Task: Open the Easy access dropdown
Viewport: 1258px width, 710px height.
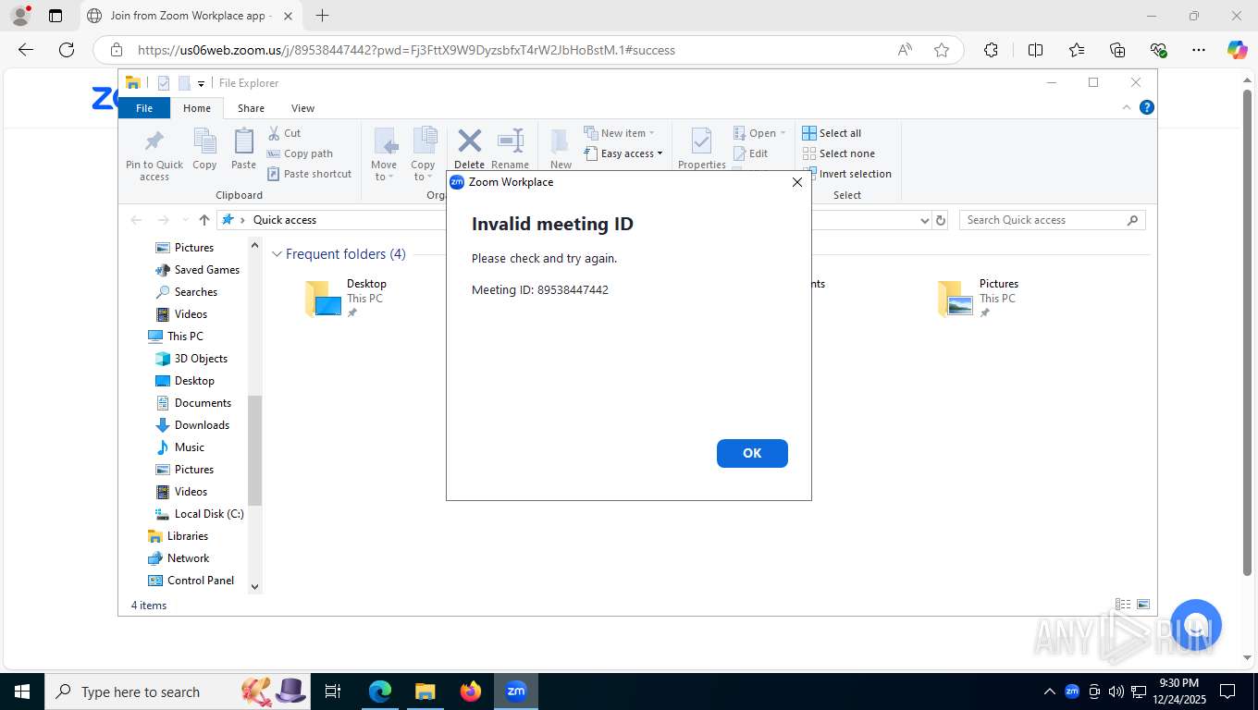Action: (624, 153)
